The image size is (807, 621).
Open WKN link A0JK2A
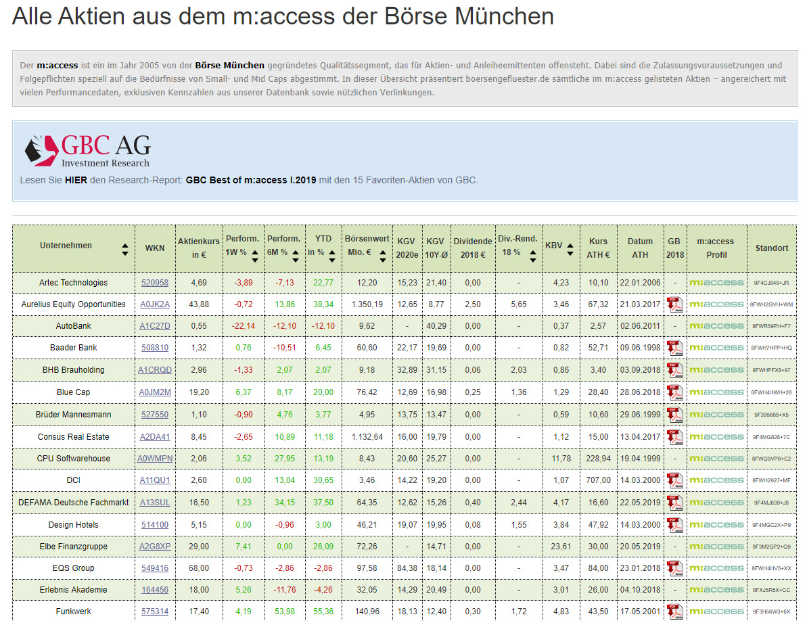click(155, 304)
